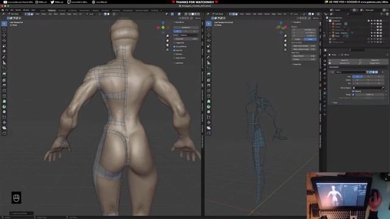Click pan hand gizmo in left viewport
Image resolution: width=390 pixels, height=219 pixels.
168,41
